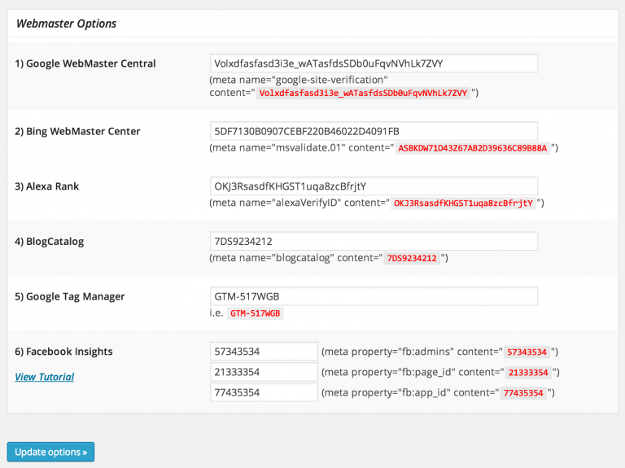
Task: Click the red fb:app_id content code sample
Action: pyautogui.click(x=524, y=392)
